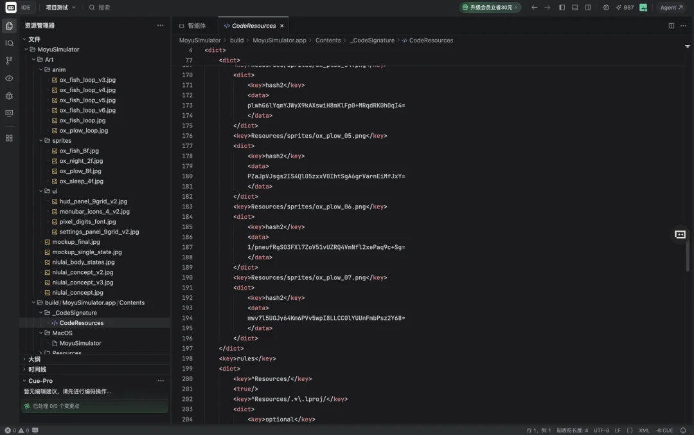Click the editor vertical scrollbar thumb
694x435 pixels.
click(688, 255)
